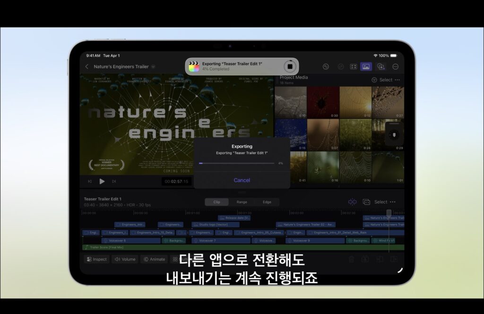Select the media thumbnail with duration 0:15

pyautogui.click(x=291, y=135)
